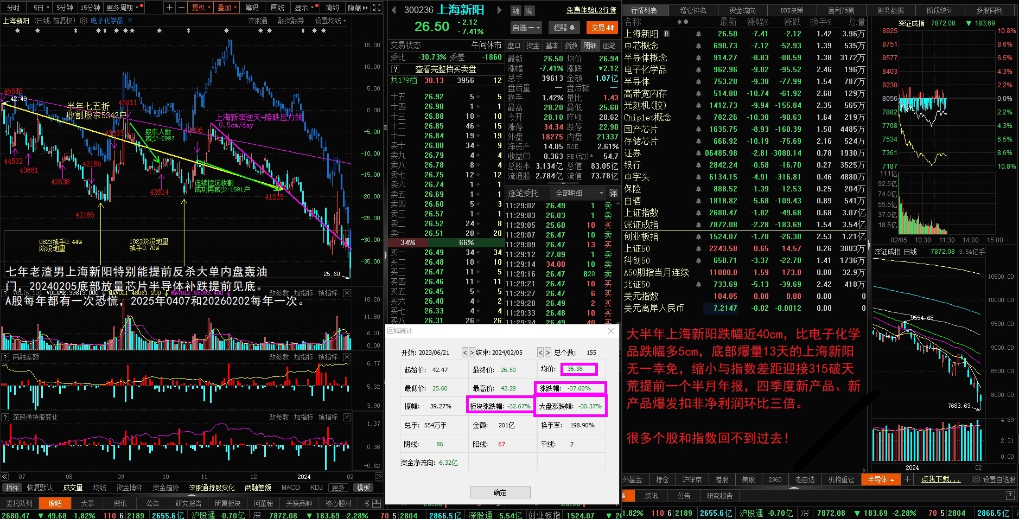Screen dimensions: 1019x519
Task: Close the 成交量 volume indicator panel
Action: (347, 293)
